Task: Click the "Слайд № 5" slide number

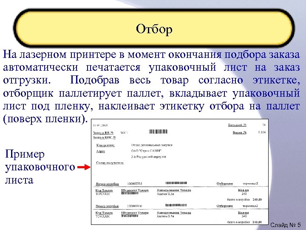Action: click(x=286, y=225)
